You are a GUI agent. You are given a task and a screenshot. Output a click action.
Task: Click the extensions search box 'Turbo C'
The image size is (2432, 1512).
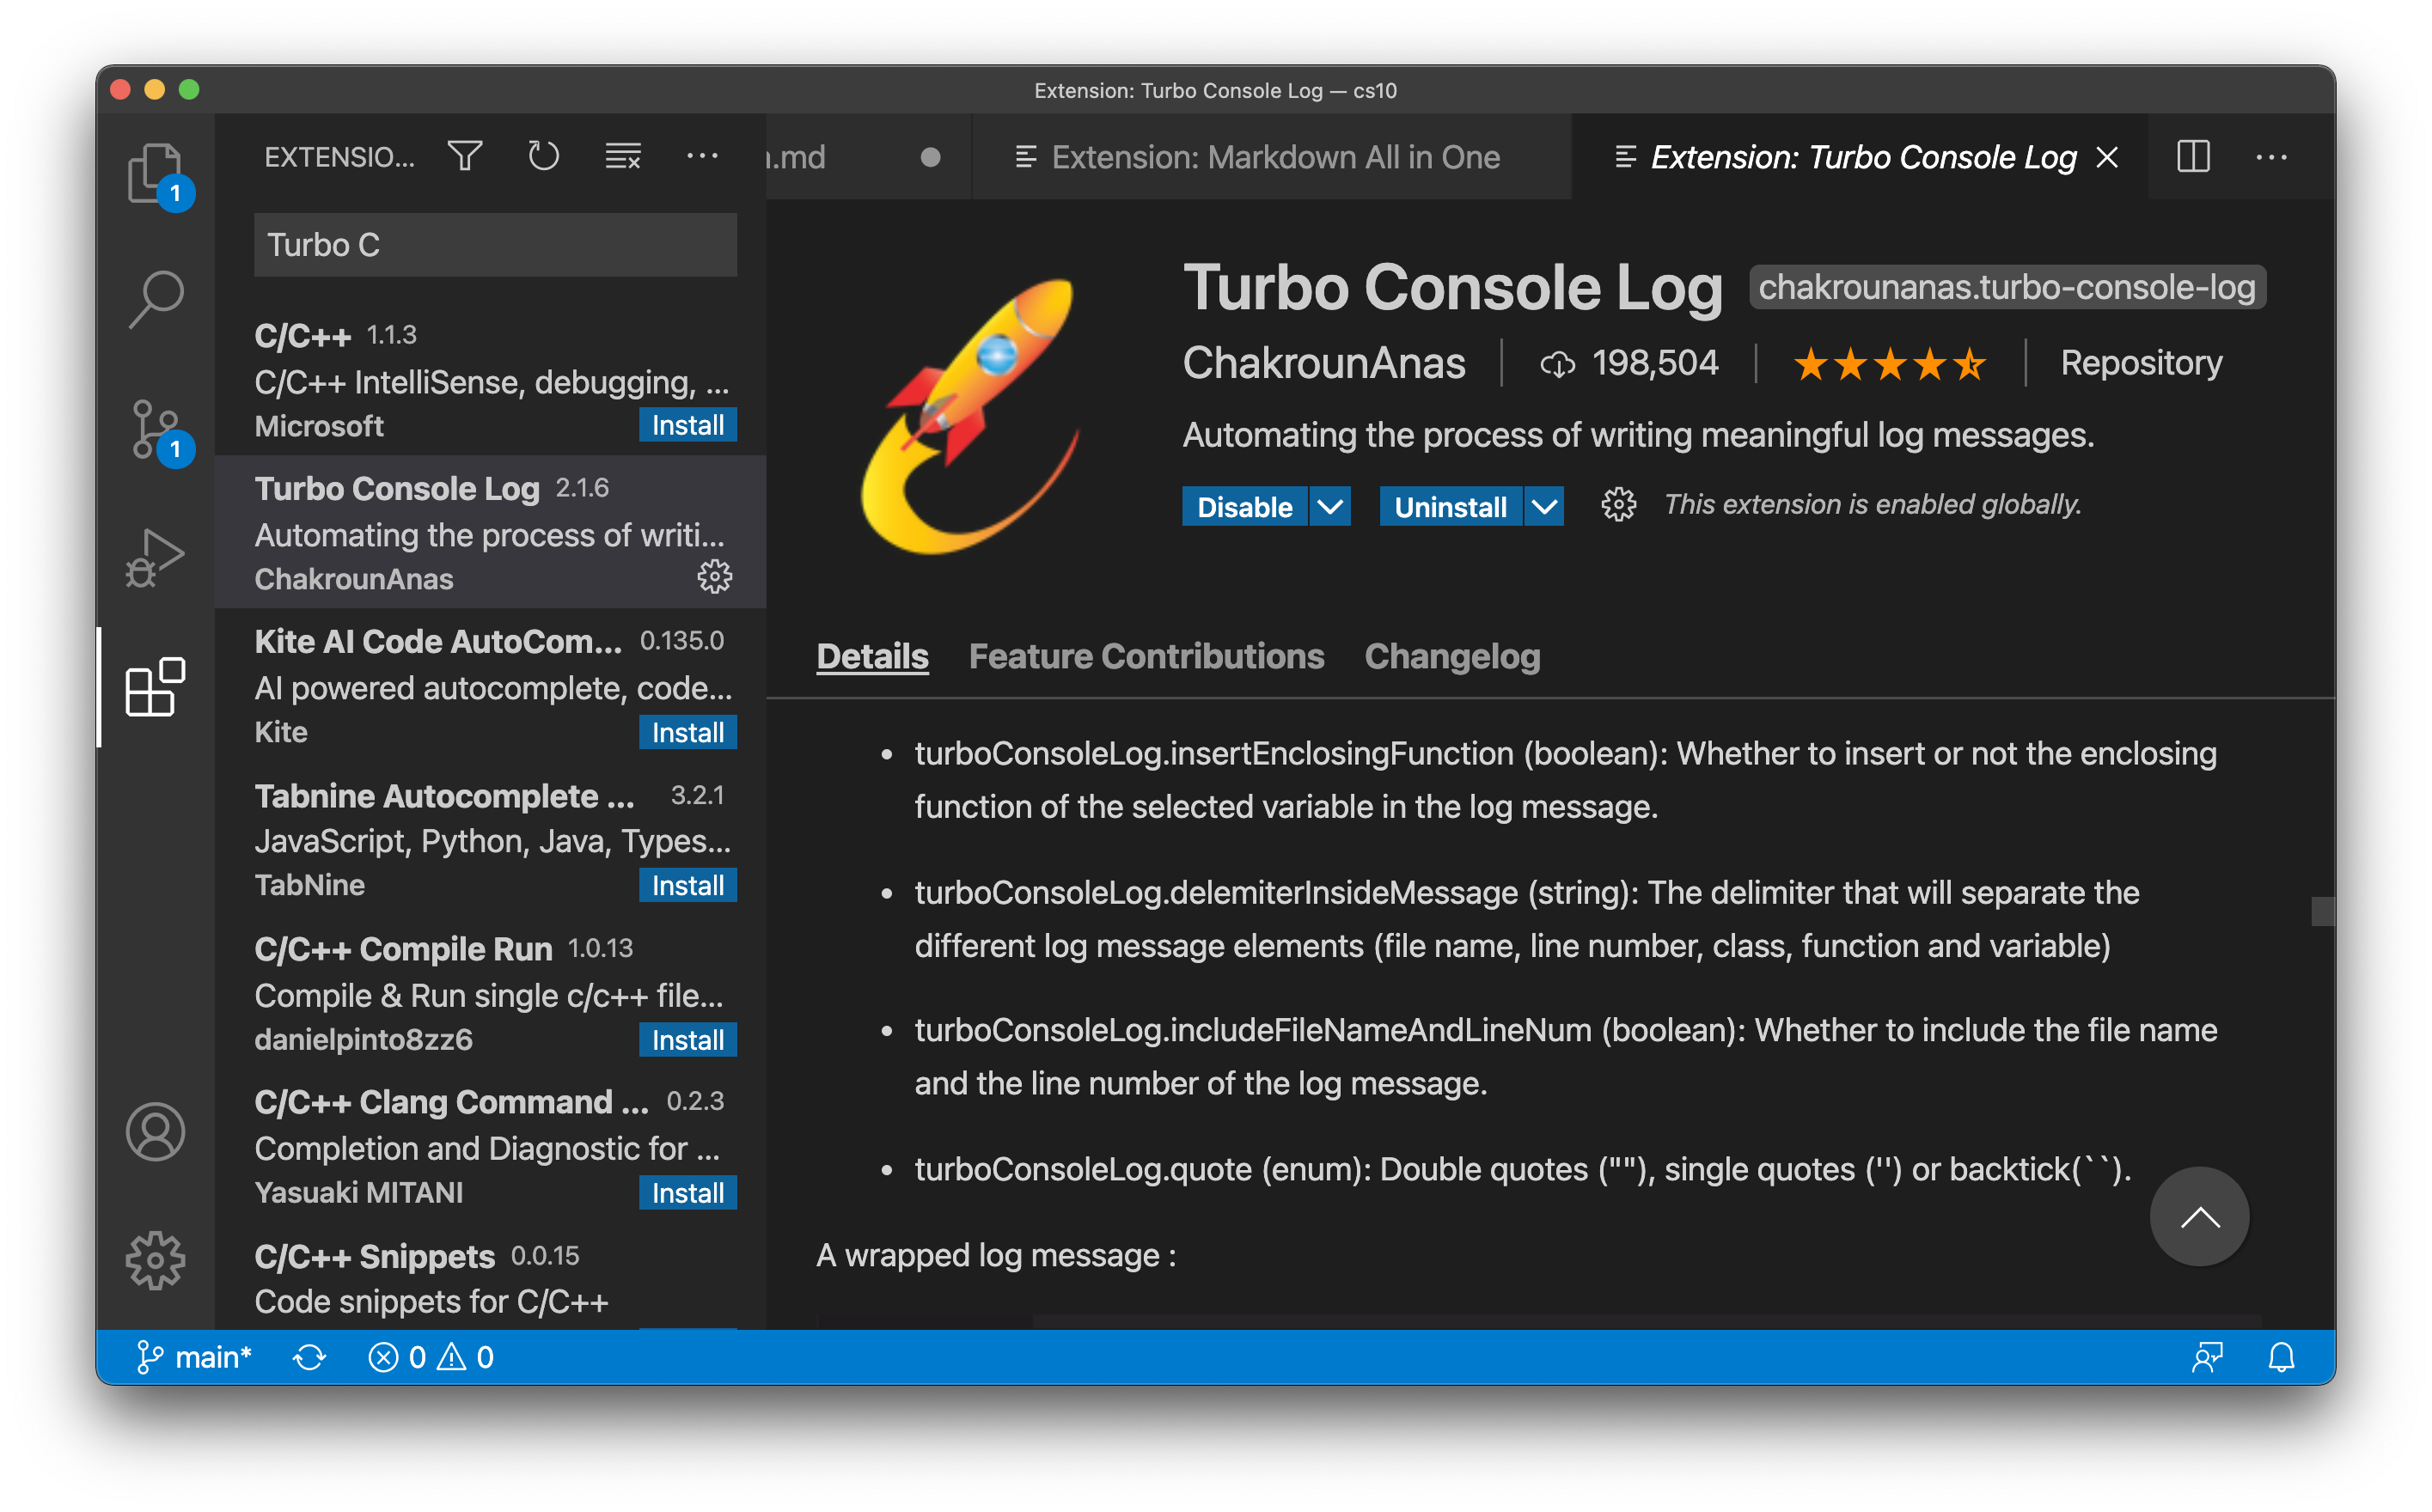(495, 245)
